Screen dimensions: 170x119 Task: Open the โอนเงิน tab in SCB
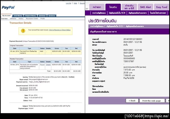pyautogui.click(x=113, y=7)
